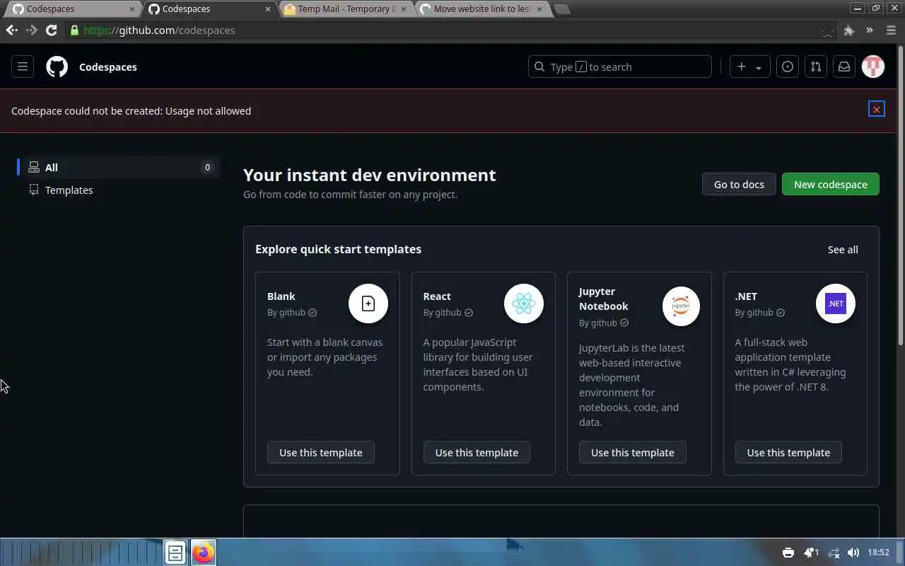The width and height of the screenshot is (905, 566).
Task: Open the browser three-dot menu
Action: 891,30
